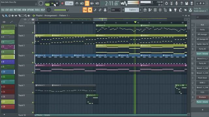Toggle the highlighted countdown before recording button

tap(87, 4)
